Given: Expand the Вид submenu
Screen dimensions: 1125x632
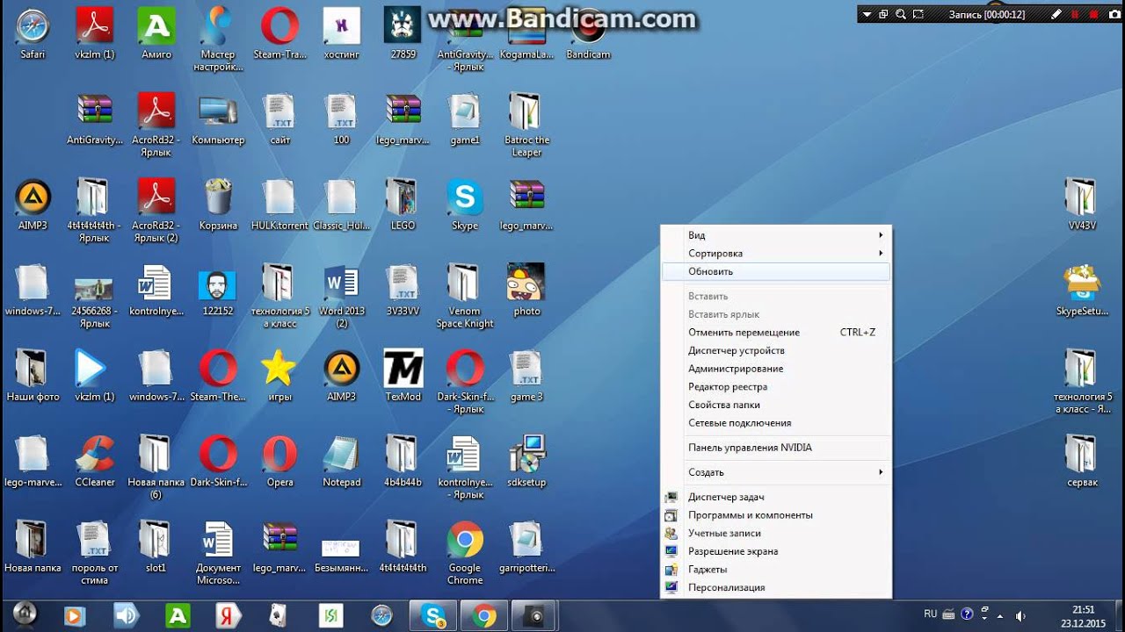Looking at the screenshot, I should tap(776, 235).
